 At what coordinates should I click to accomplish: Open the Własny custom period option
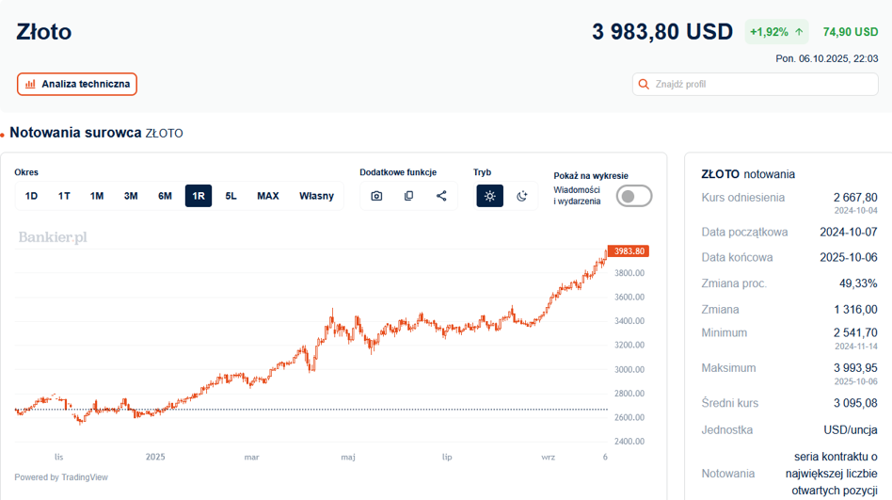[316, 196]
